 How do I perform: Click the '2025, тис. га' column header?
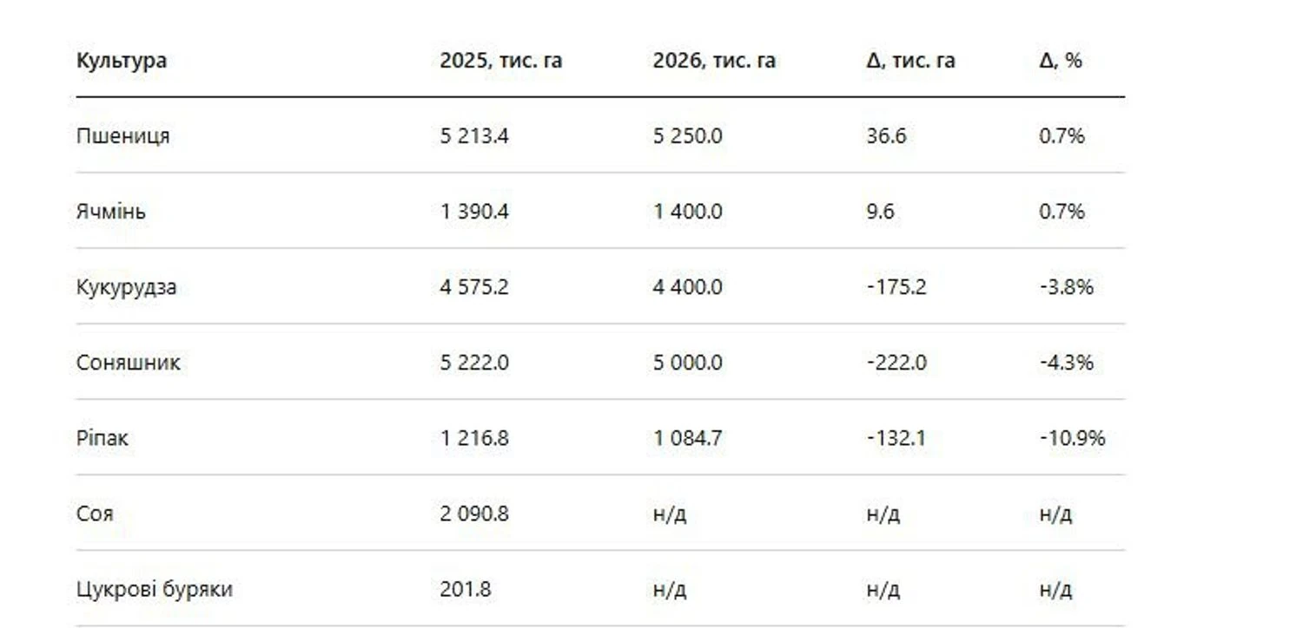pyautogui.click(x=500, y=61)
